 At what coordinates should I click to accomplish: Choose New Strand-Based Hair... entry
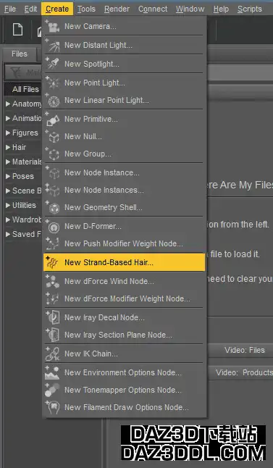(x=124, y=263)
